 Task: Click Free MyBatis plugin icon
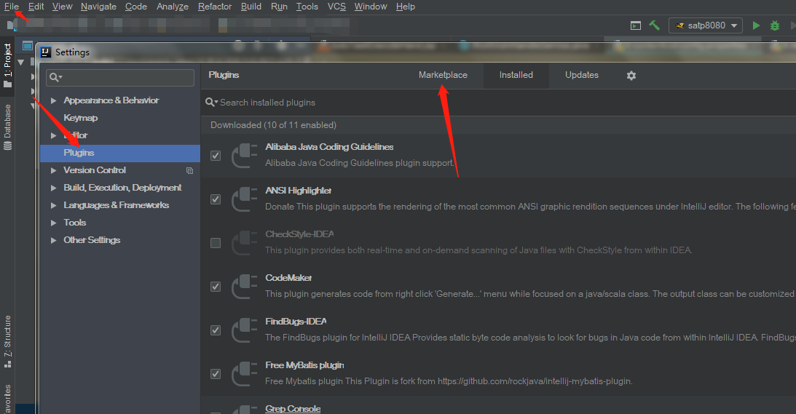[245, 373]
